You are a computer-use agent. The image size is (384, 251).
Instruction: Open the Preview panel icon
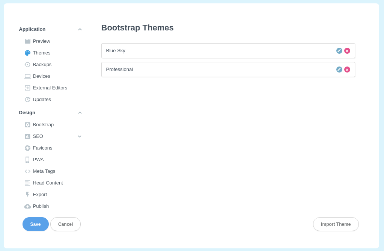tap(27, 41)
